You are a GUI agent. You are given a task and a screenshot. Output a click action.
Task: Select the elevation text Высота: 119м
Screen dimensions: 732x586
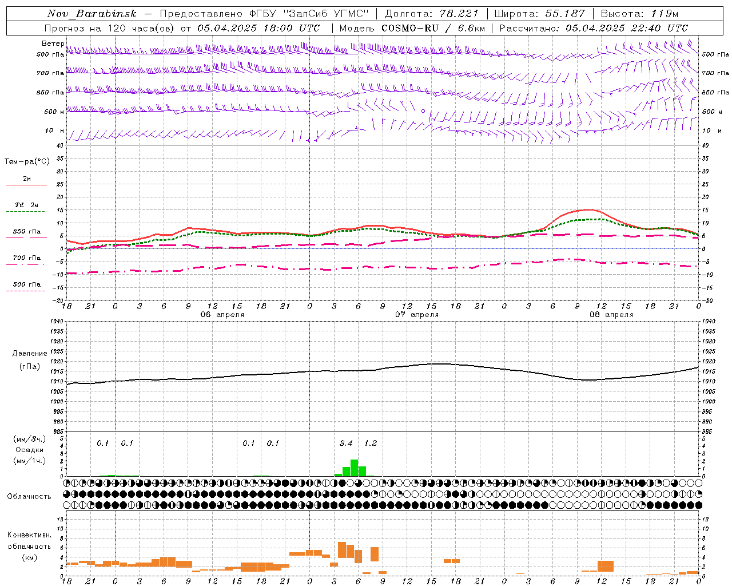click(639, 14)
